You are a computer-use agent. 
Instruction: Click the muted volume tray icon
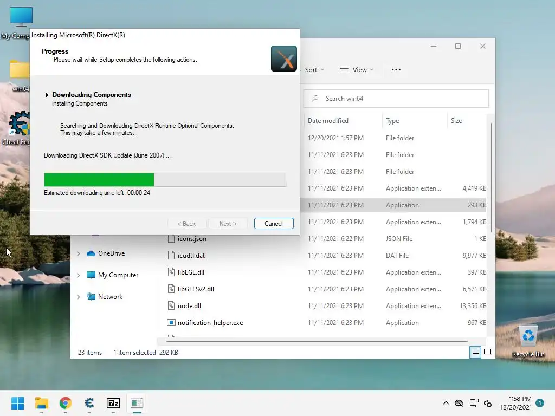tap(488, 403)
